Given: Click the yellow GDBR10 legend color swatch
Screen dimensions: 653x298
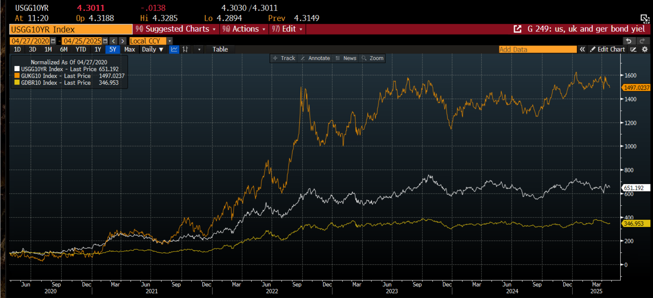Looking at the screenshot, I should point(17,83).
